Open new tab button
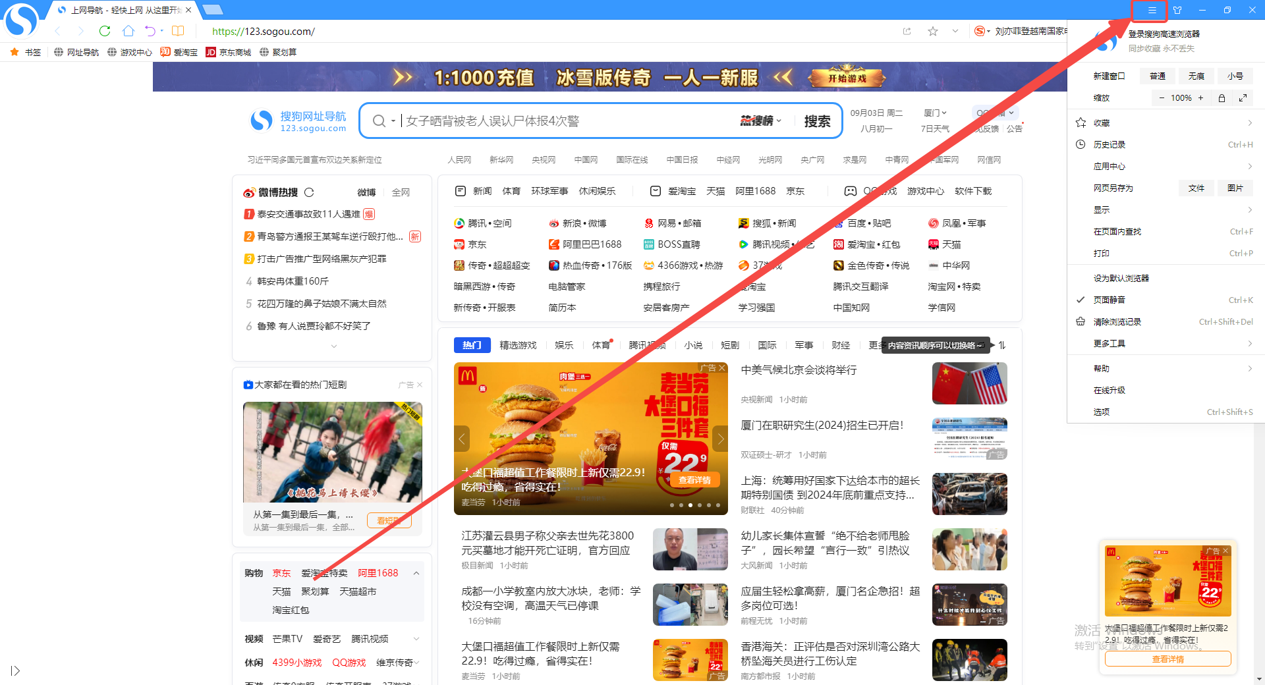Screen dimensions: 1265x685 [x=212, y=10]
